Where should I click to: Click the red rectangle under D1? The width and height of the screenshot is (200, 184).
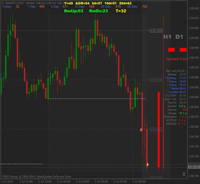tap(183, 50)
